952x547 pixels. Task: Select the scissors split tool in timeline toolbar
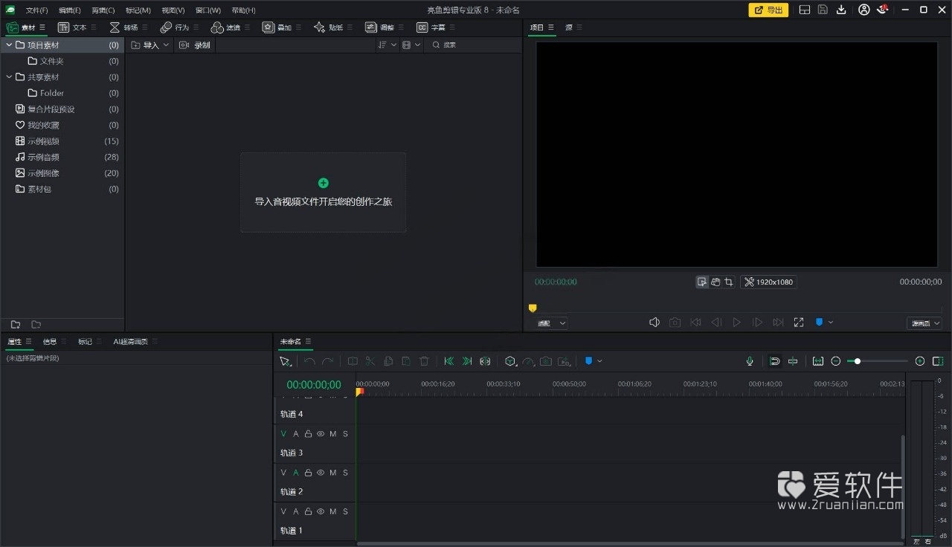[x=370, y=361]
